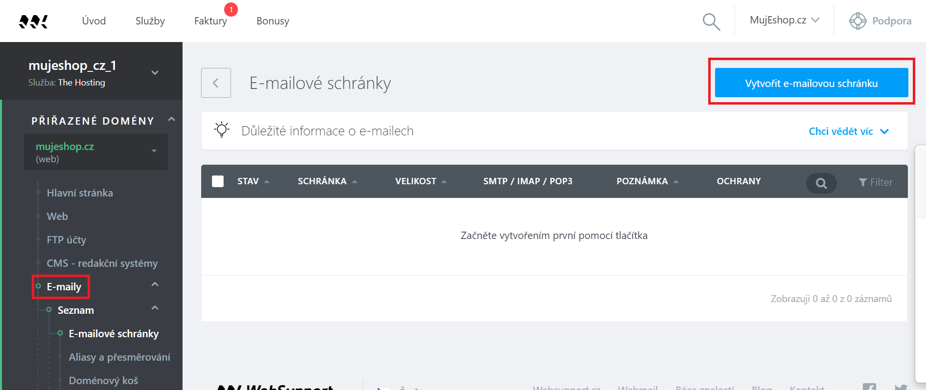Open the mujeshop_cz_1 service dropdown
Image resolution: width=926 pixels, height=390 pixels.
[x=155, y=73]
